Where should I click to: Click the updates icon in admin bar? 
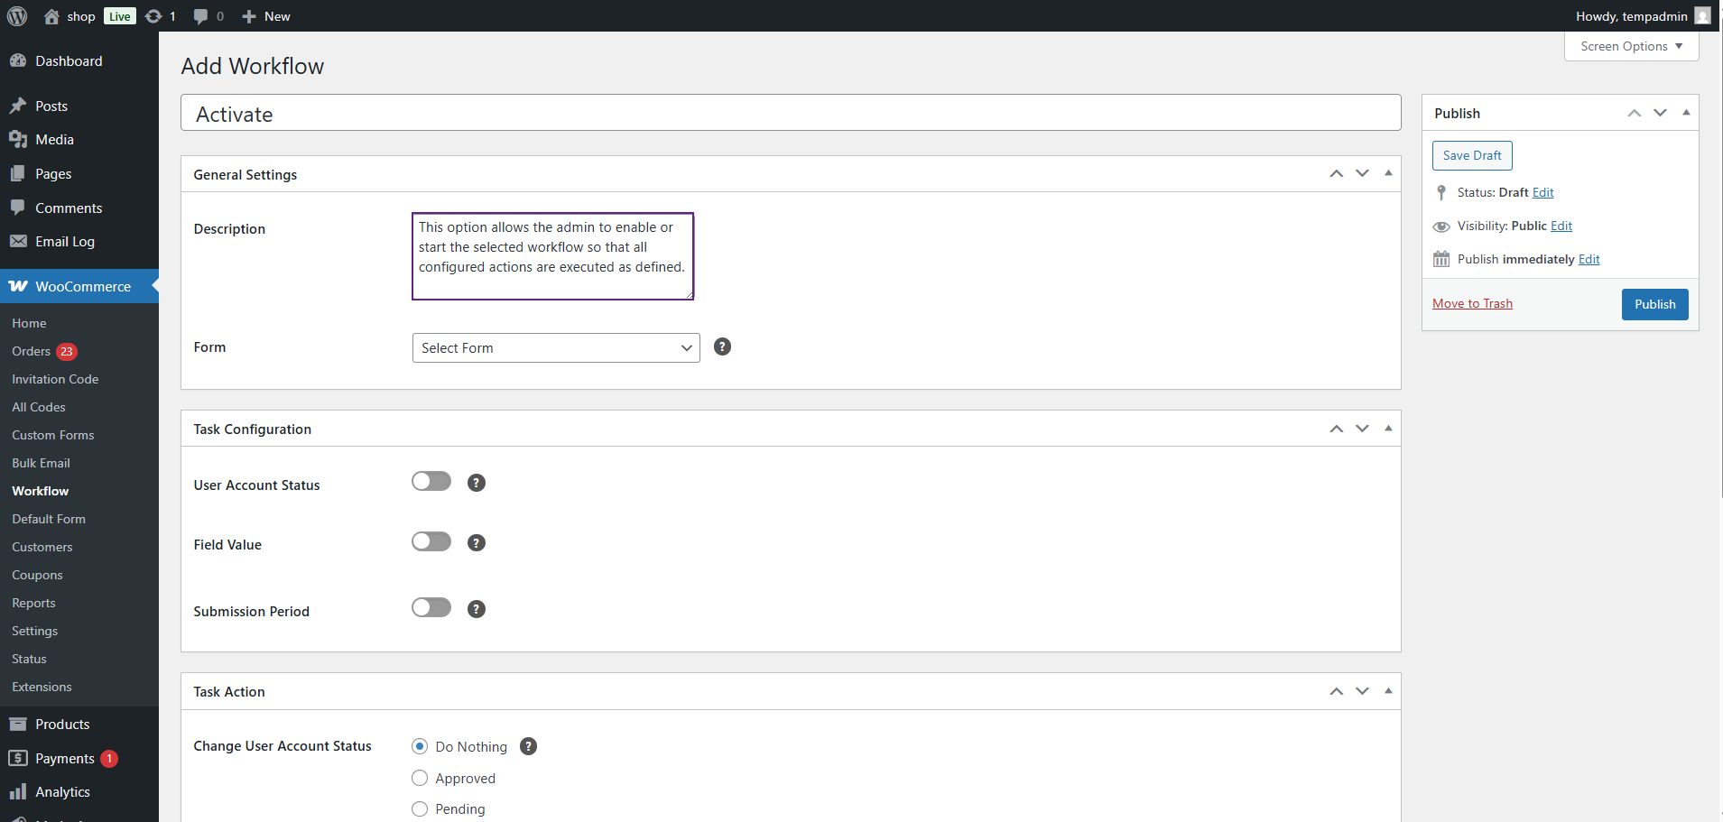tap(153, 16)
